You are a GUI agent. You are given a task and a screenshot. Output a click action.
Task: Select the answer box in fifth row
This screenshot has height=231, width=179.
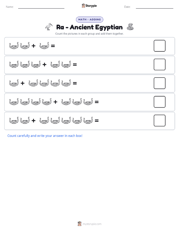click(160, 120)
